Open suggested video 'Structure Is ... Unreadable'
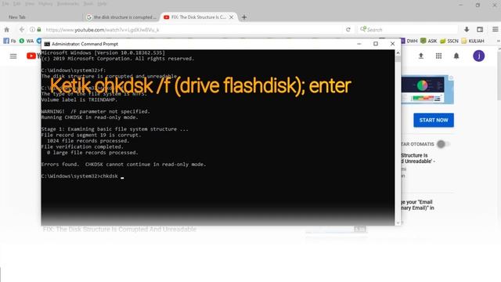This screenshot has width=501, height=282. 417,158
